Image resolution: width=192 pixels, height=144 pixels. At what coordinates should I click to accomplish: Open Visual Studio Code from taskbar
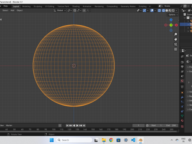click(133, 140)
